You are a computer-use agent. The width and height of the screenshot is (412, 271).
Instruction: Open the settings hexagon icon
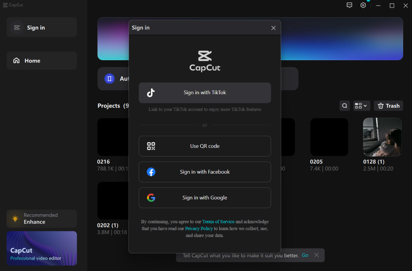(363, 5)
